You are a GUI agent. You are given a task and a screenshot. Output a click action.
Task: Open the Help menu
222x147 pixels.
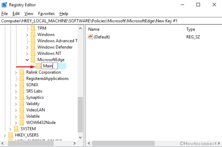pos(64,14)
